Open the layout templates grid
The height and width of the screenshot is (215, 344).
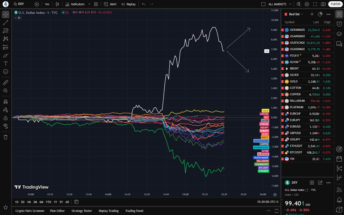click(x=96, y=4)
